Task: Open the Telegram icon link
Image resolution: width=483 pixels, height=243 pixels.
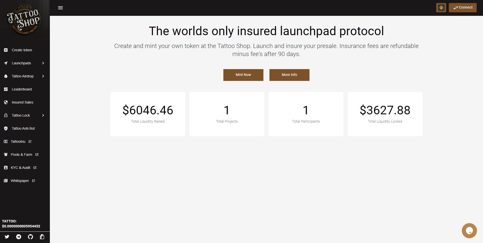Action: [19, 237]
